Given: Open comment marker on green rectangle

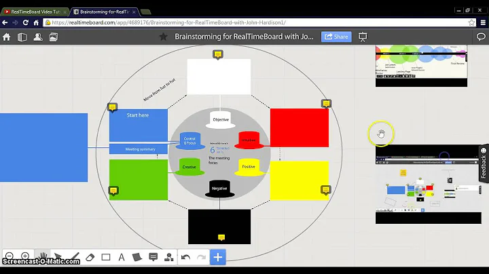Looking at the screenshot, I should 113,191.
